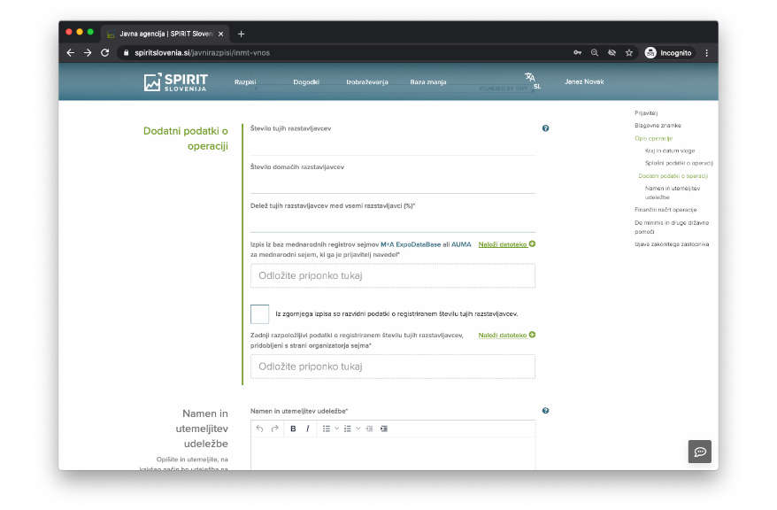Check the registered foreign exhibitors data checkbox

click(x=259, y=314)
